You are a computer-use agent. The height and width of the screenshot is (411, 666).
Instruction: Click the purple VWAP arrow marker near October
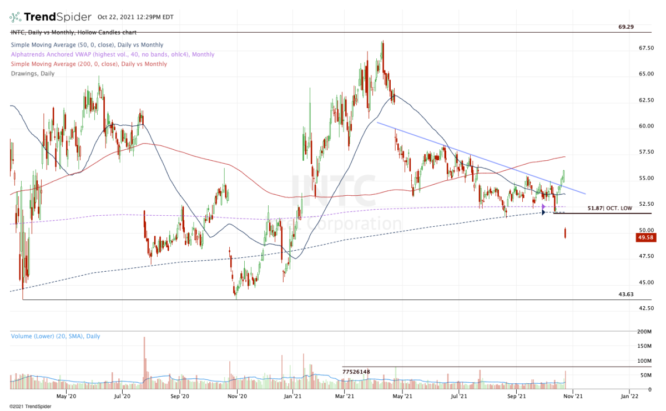click(x=543, y=207)
